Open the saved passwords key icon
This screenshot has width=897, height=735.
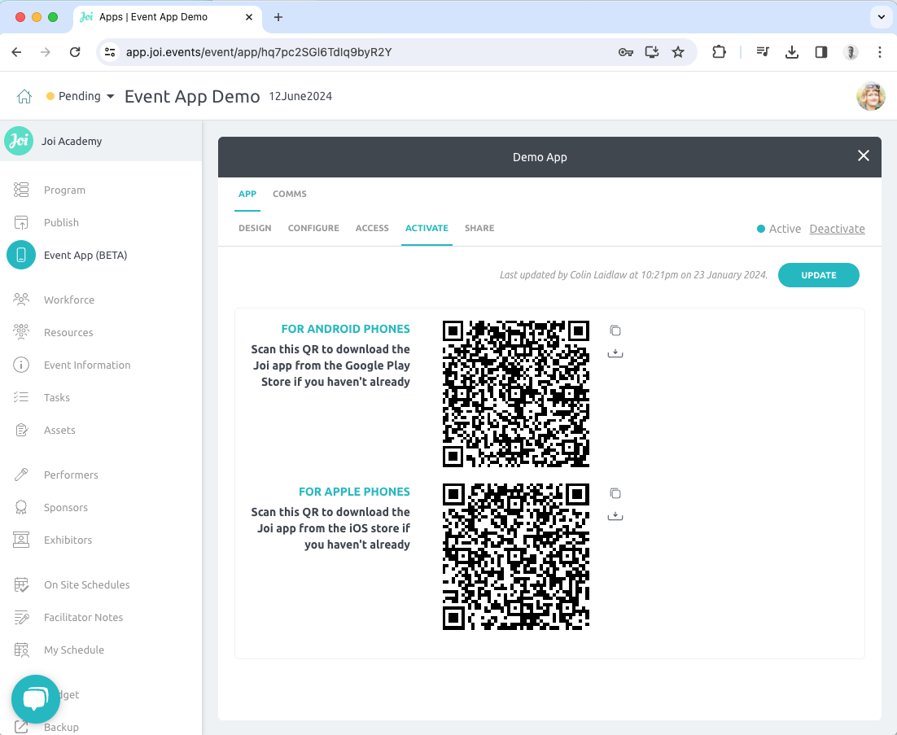click(626, 52)
